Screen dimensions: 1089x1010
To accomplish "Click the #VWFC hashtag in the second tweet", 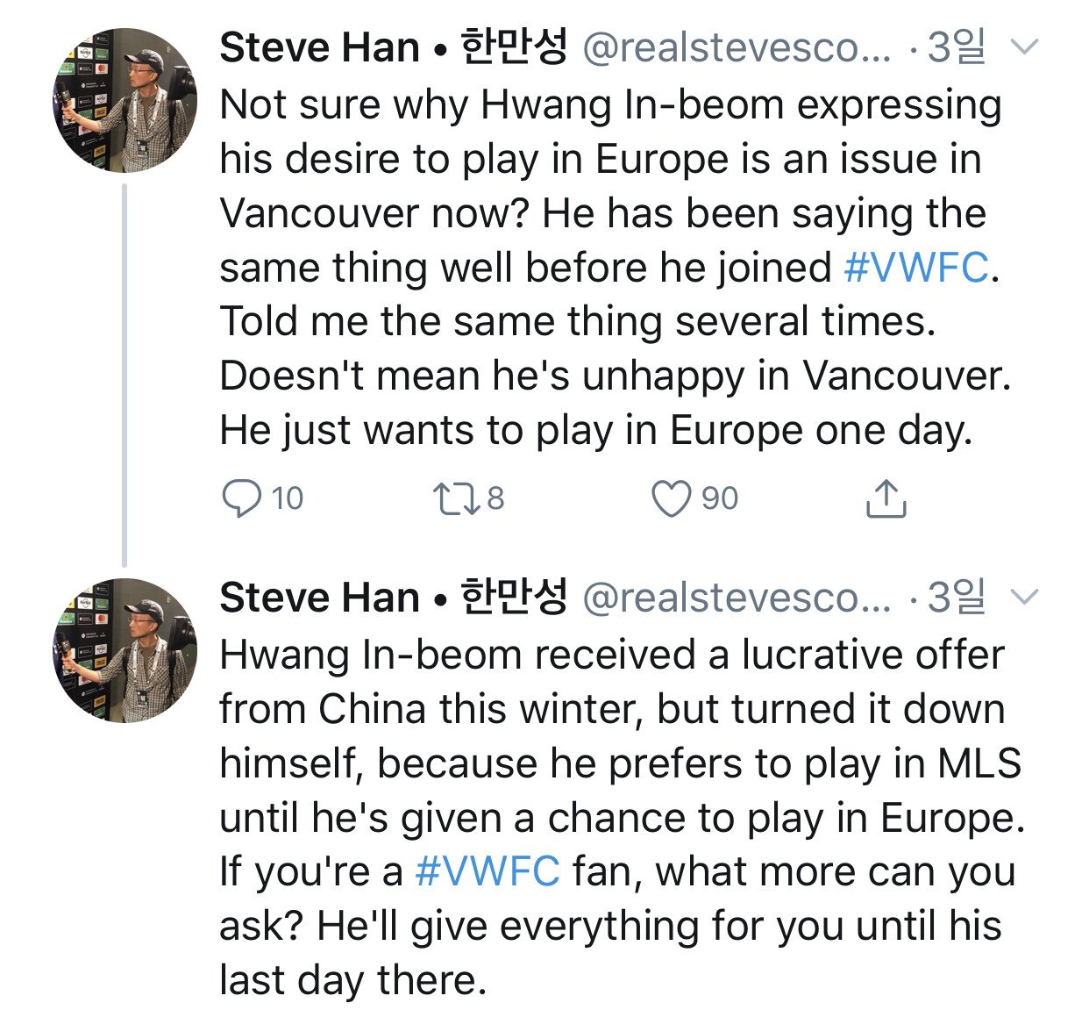I will pos(487,871).
